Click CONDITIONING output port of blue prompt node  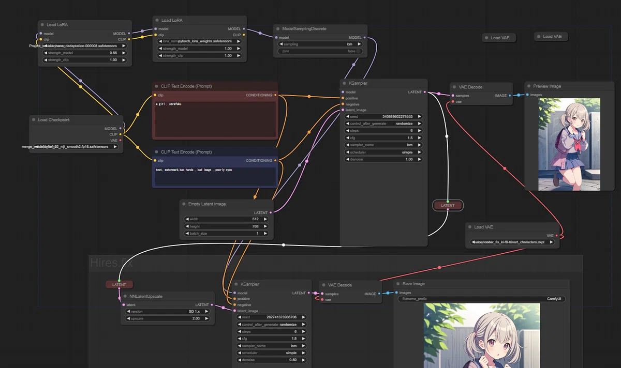point(275,160)
